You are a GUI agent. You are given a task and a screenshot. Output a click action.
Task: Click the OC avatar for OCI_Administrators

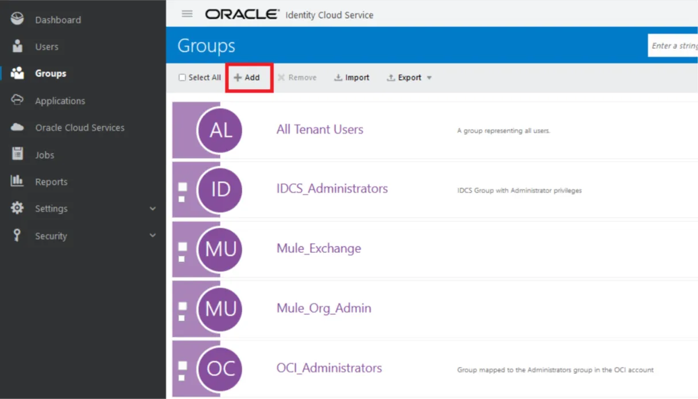(220, 369)
